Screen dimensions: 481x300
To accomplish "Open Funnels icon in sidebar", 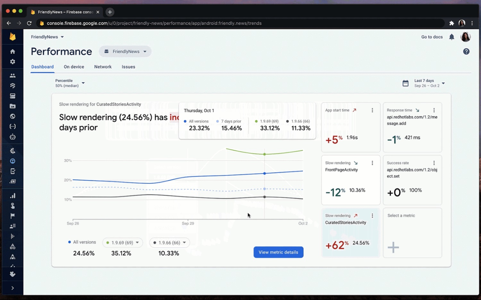I will pos(13,236).
